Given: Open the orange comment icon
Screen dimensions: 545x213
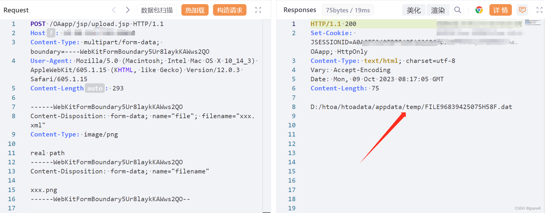Looking at the screenshot, I should (x=523, y=10).
